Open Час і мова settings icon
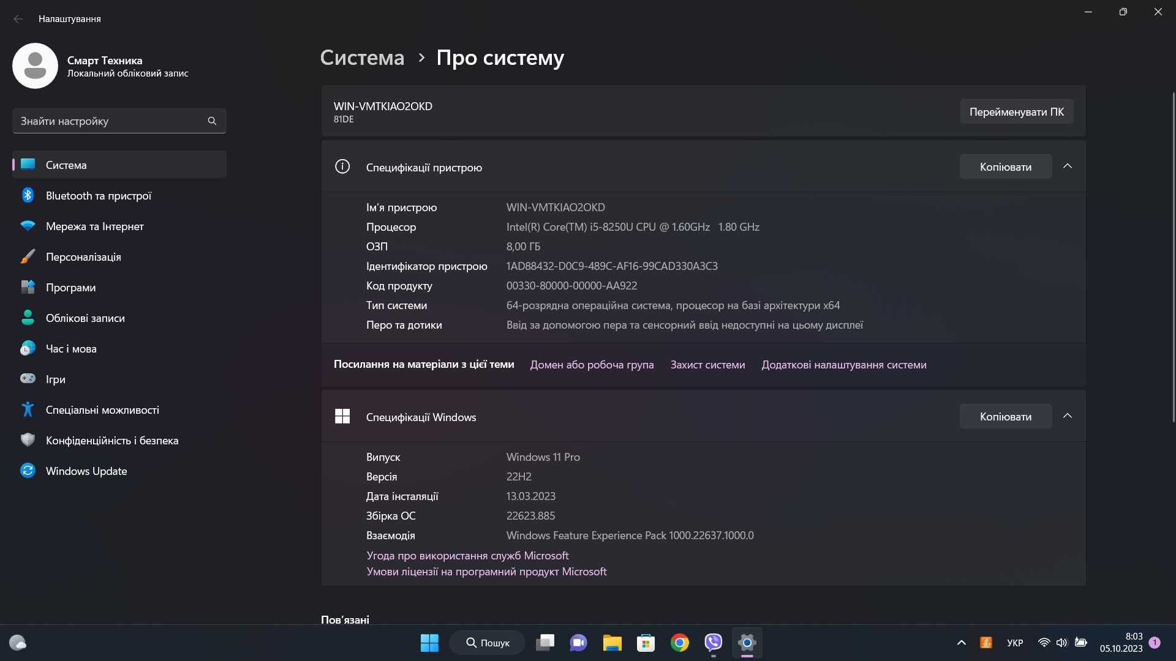The width and height of the screenshot is (1176, 661). coord(28,349)
